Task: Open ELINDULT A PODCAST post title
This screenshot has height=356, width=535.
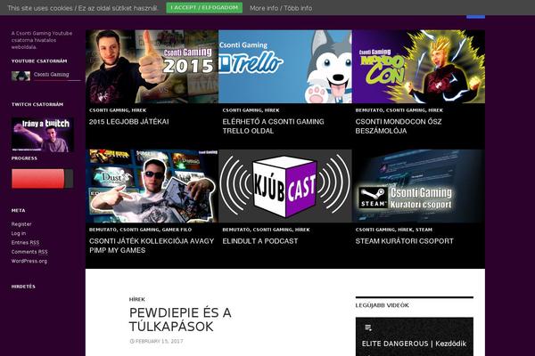Action: coord(260,241)
